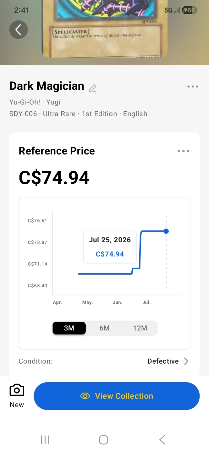Tap the C$74.94 reference price
The height and width of the screenshot is (453, 209).
(x=54, y=178)
